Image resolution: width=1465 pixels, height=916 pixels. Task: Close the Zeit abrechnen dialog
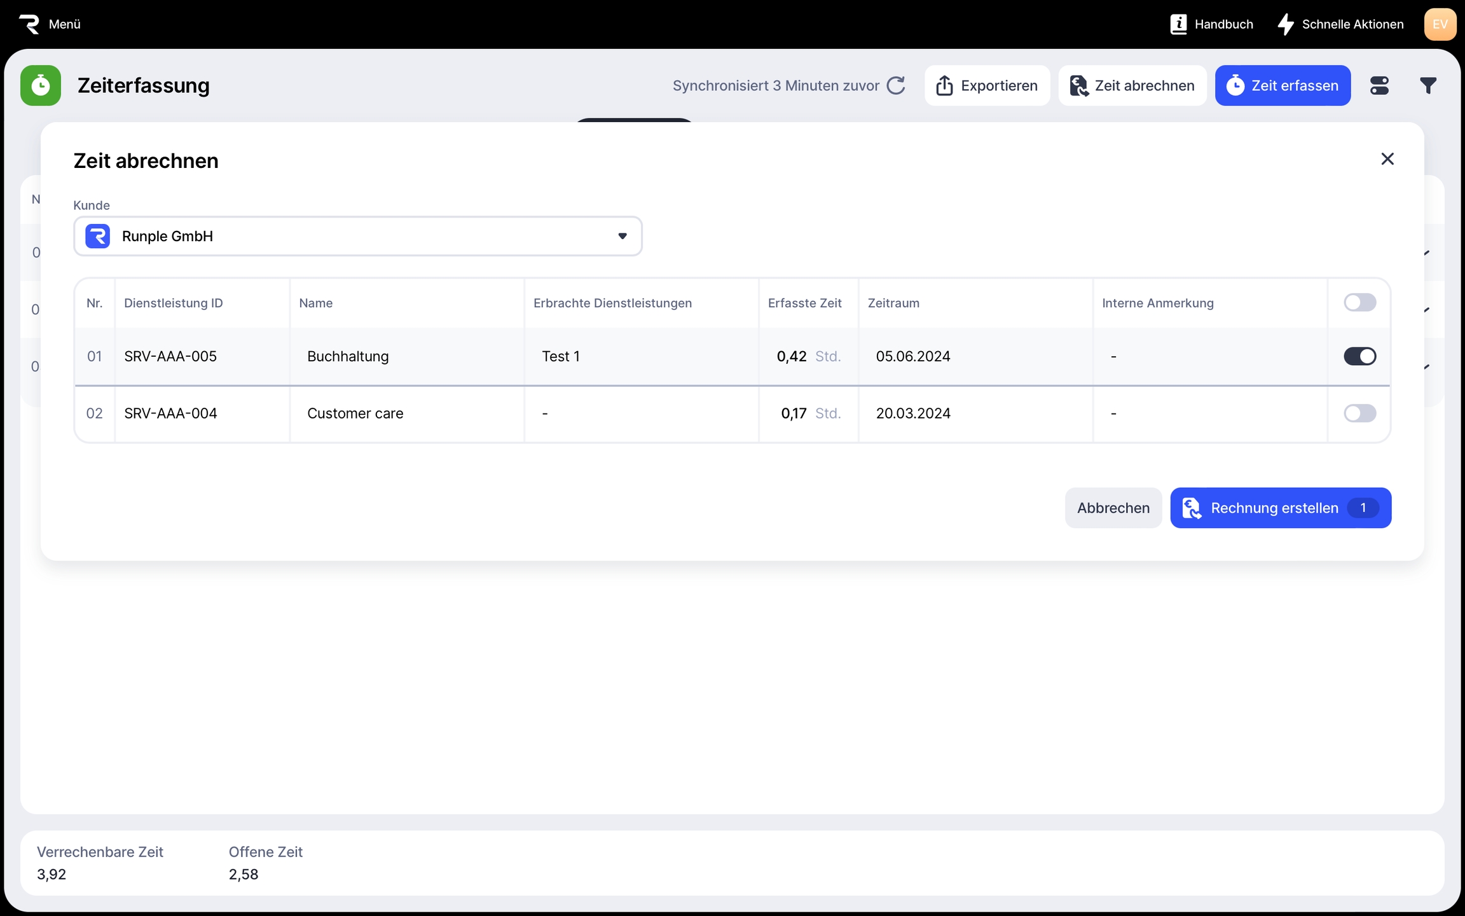1387,159
